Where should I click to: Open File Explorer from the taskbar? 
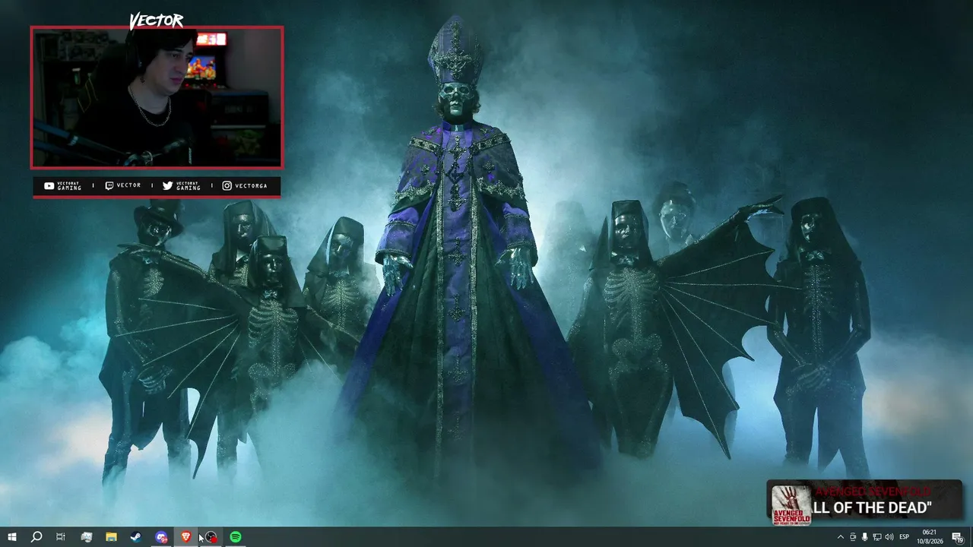click(x=111, y=537)
